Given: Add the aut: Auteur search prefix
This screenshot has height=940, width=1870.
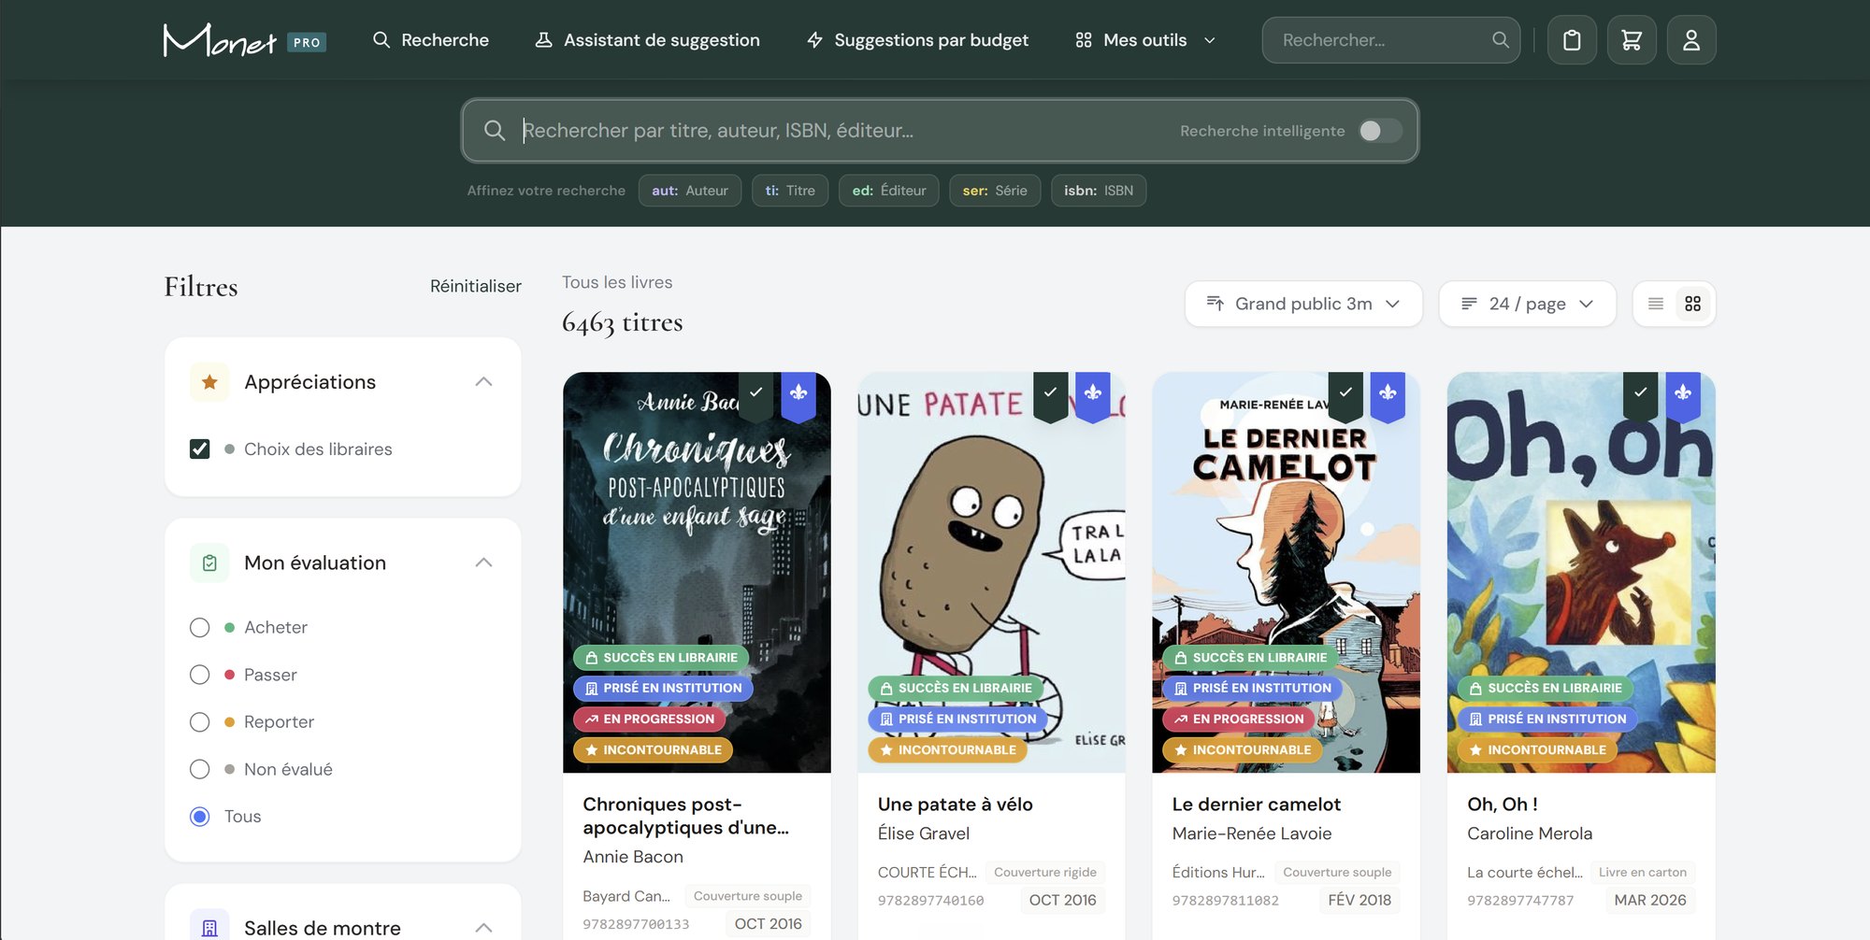Looking at the screenshot, I should pos(690,191).
